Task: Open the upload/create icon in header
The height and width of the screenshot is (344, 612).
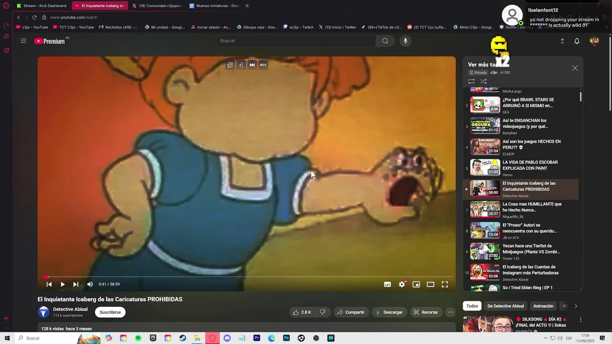Action: 562,41
